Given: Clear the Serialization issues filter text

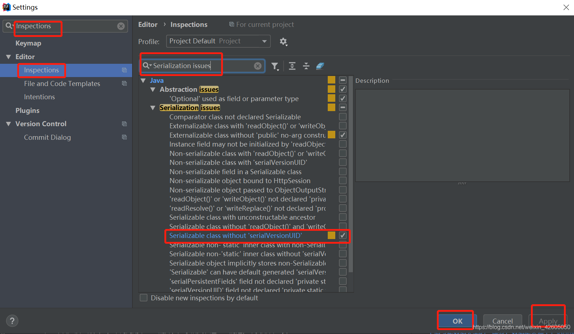Looking at the screenshot, I should point(258,66).
